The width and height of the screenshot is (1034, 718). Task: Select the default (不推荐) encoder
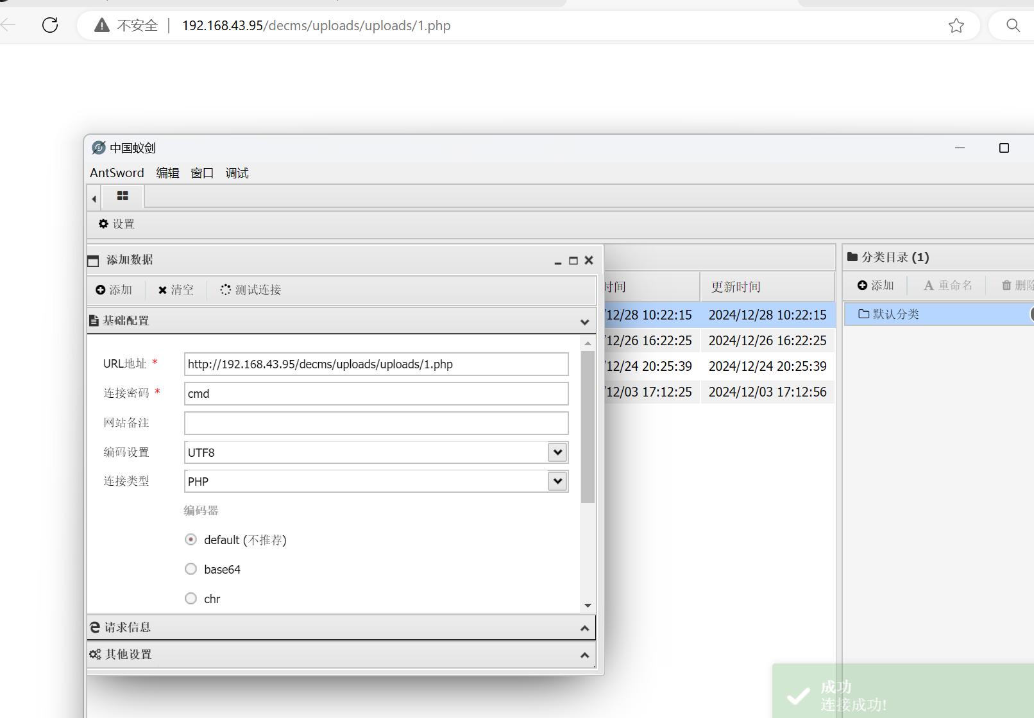(191, 540)
